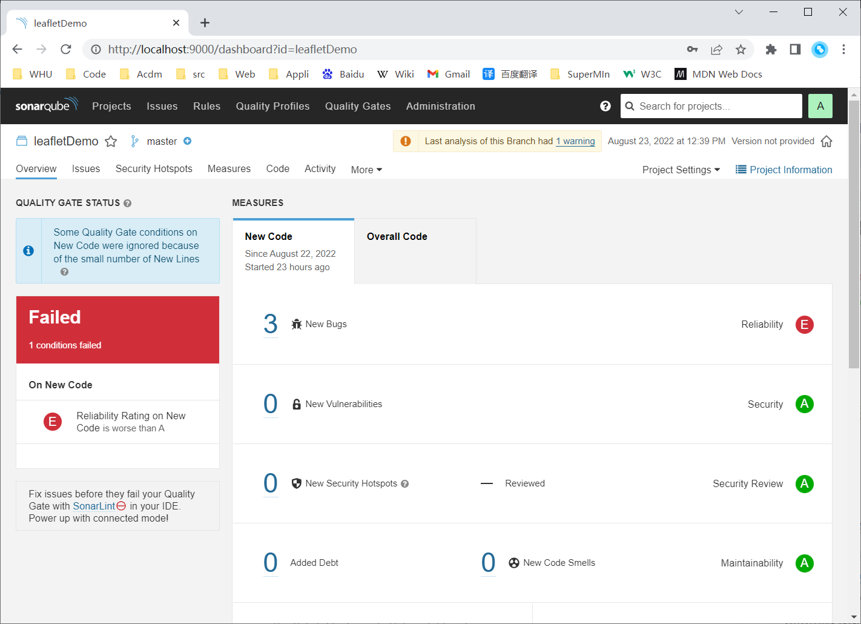Go to Quality Profiles
This screenshot has height=624, width=861.
(x=272, y=106)
